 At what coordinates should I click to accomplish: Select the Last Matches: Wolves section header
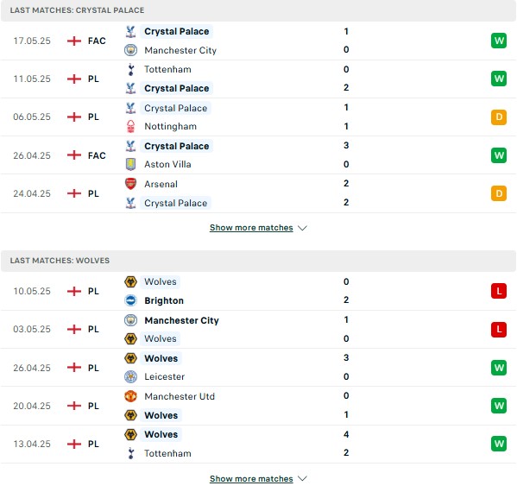[x=259, y=261]
